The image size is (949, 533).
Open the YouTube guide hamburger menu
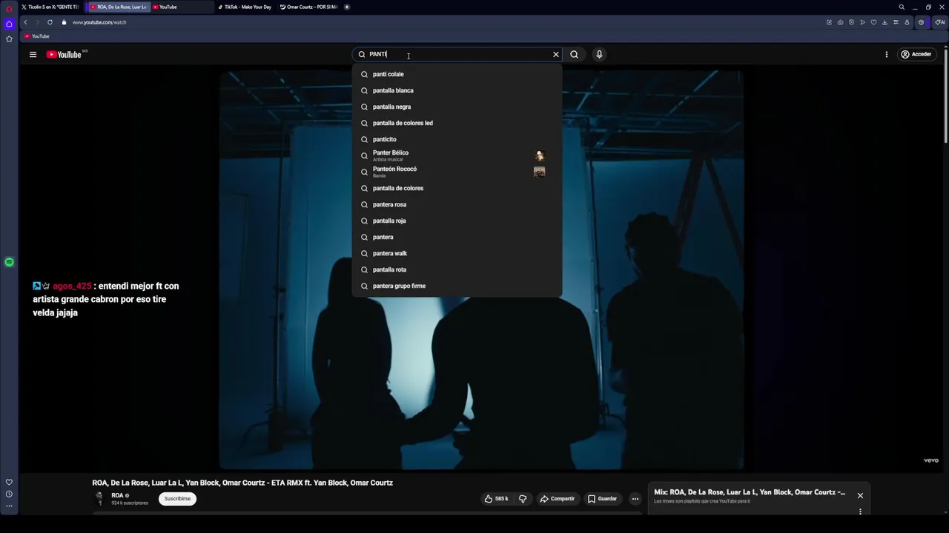pyautogui.click(x=33, y=54)
